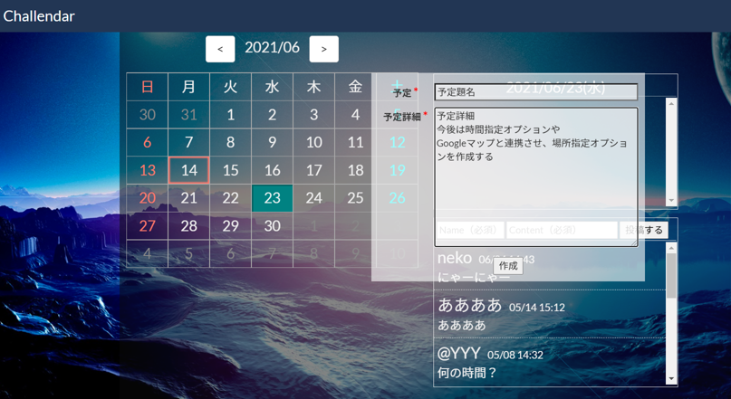This screenshot has width=731, height=399.
Task: Click the schedule list scrollbar down arrow
Action: click(671, 200)
